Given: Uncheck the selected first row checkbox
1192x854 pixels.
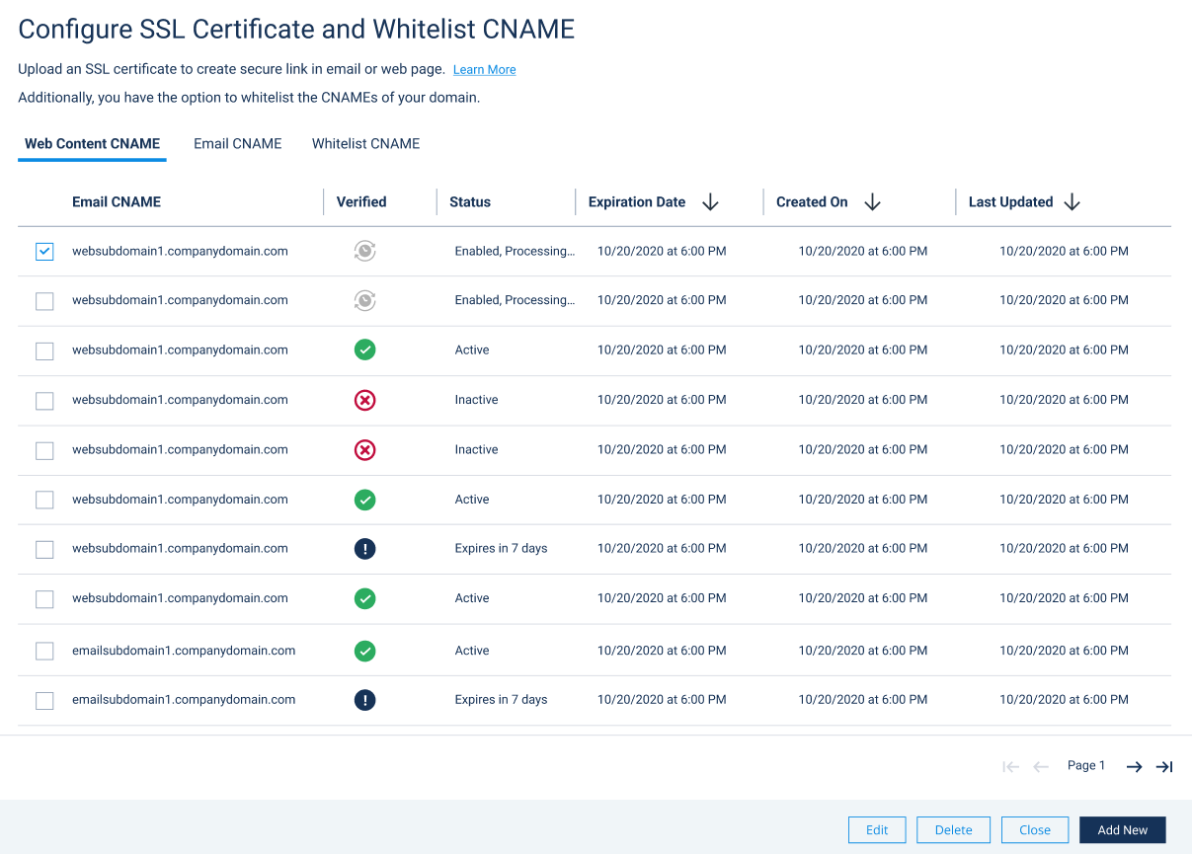Looking at the screenshot, I should (44, 252).
